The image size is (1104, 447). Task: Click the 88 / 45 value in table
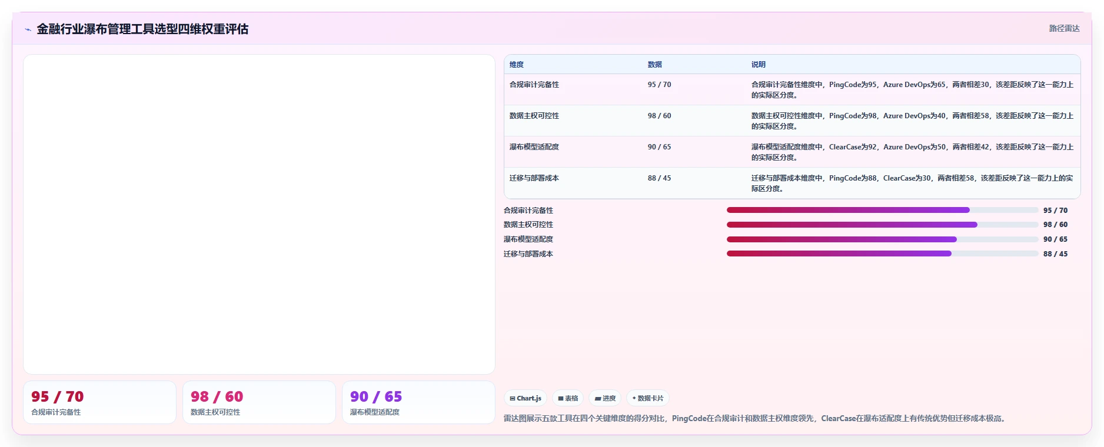pyautogui.click(x=659, y=178)
